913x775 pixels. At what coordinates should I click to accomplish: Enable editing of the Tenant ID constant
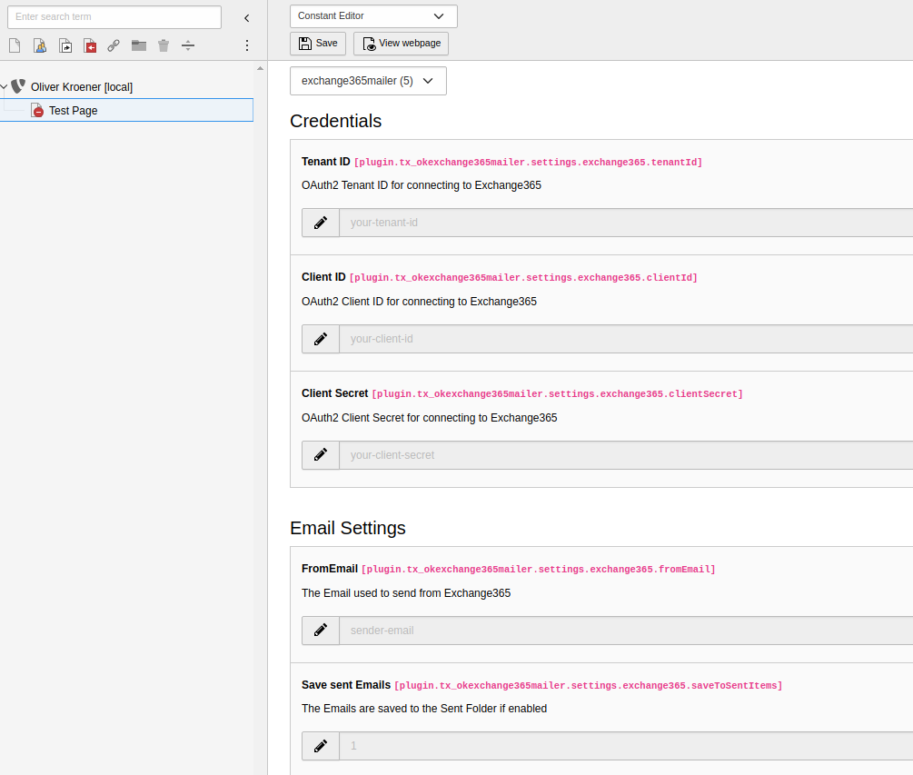point(320,222)
